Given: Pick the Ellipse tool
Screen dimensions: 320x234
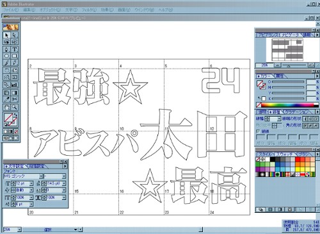Looking at the screenshot, I should click(6, 56).
